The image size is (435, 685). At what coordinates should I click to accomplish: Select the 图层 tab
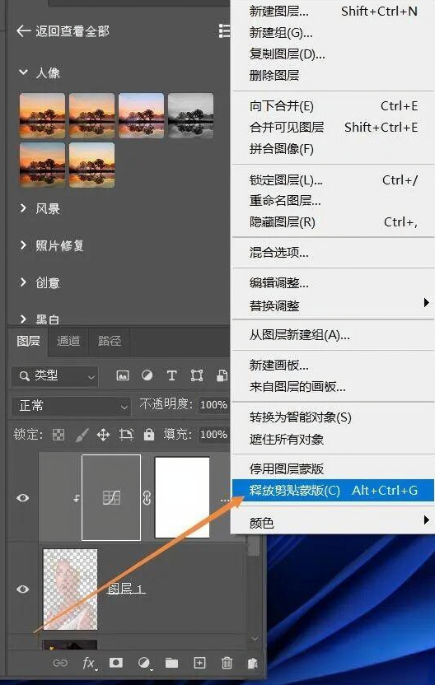tap(28, 341)
